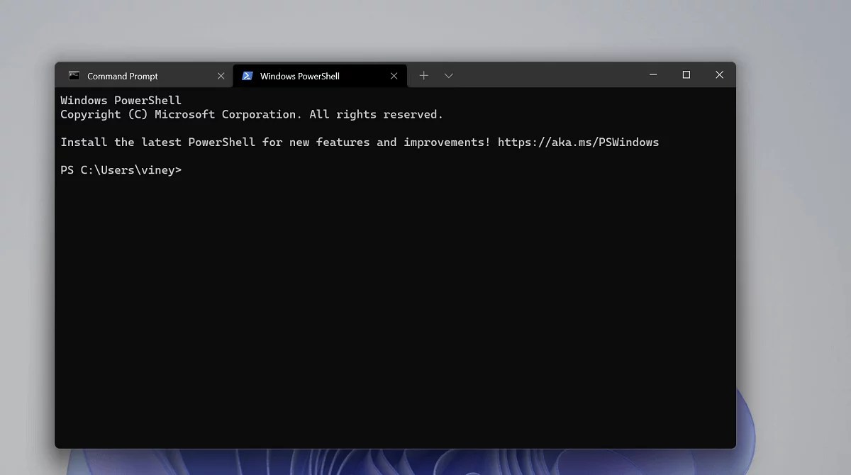Image resolution: width=851 pixels, height=475 pixels.
Task: Click the Copyright (C) Microsoft Corporation line
Action: tap(252, 114)
